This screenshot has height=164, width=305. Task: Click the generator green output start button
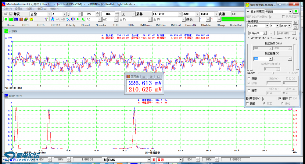(x=296, y=12)
